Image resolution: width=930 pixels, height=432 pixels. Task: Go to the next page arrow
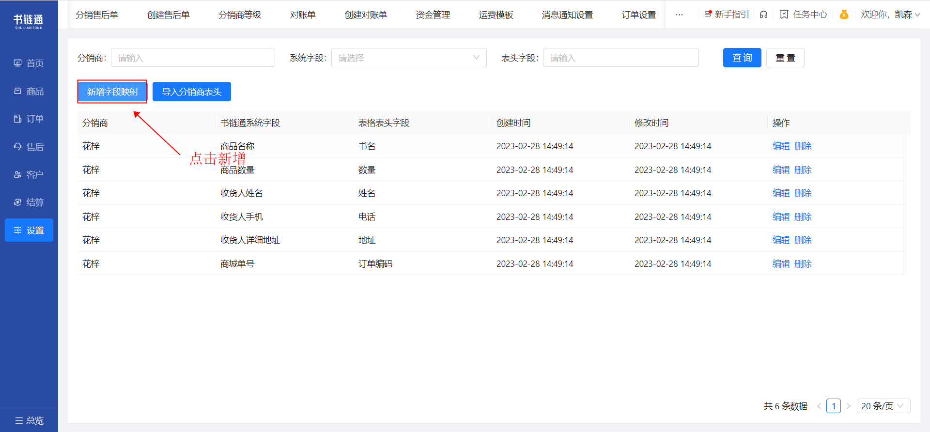click(x=848, y=406)
